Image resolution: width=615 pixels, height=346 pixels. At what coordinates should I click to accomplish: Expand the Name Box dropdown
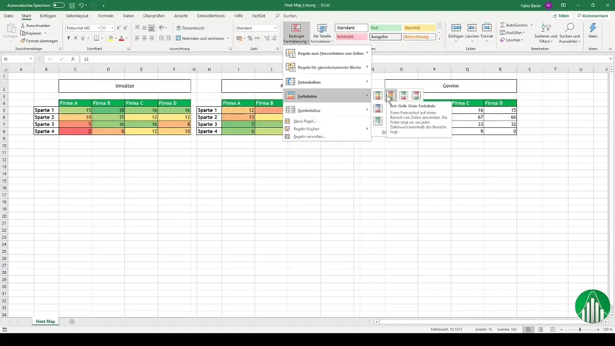click(x=31, y=59)
